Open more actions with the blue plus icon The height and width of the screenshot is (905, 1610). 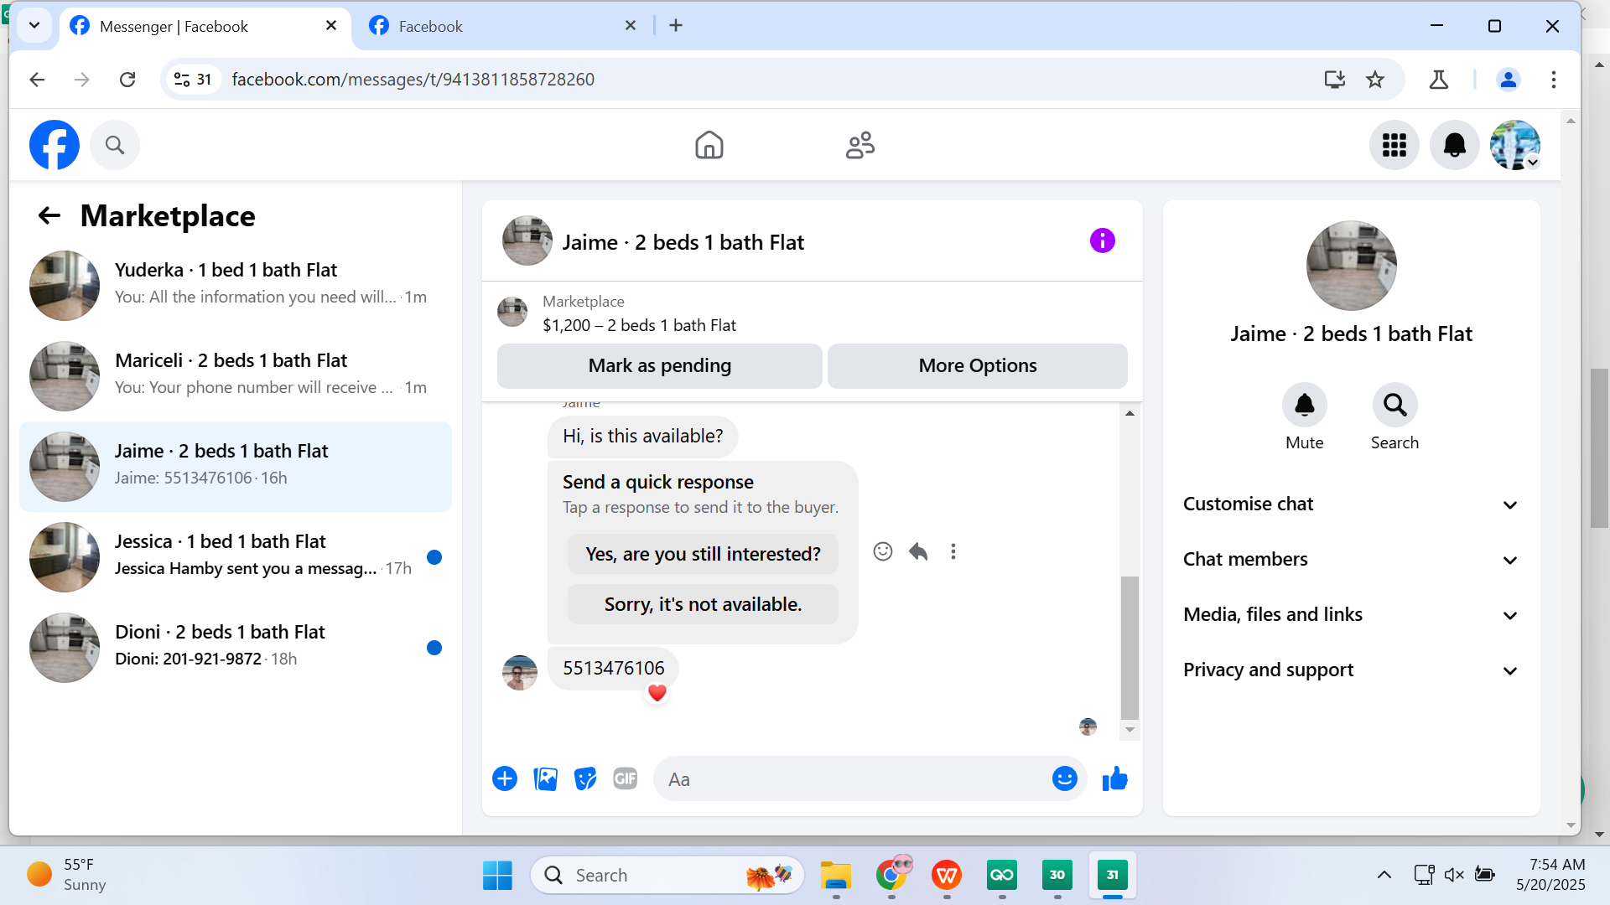coord(505,779)
